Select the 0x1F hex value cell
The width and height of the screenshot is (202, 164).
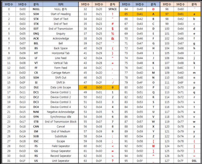[x=22, y=161]
